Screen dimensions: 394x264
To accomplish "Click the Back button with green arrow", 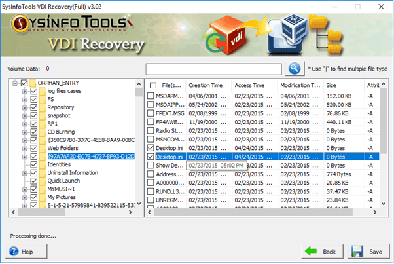I will pos(323,252).
